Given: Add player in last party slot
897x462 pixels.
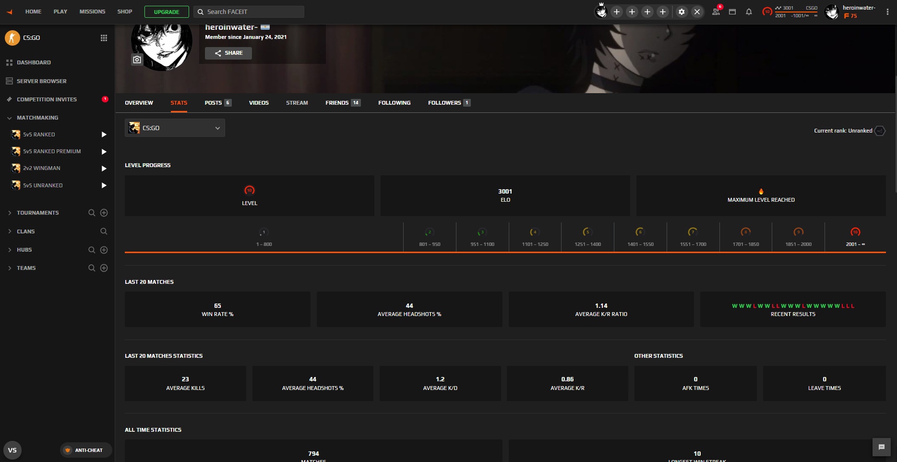Looking at the screenshot, I should (663, 12).
